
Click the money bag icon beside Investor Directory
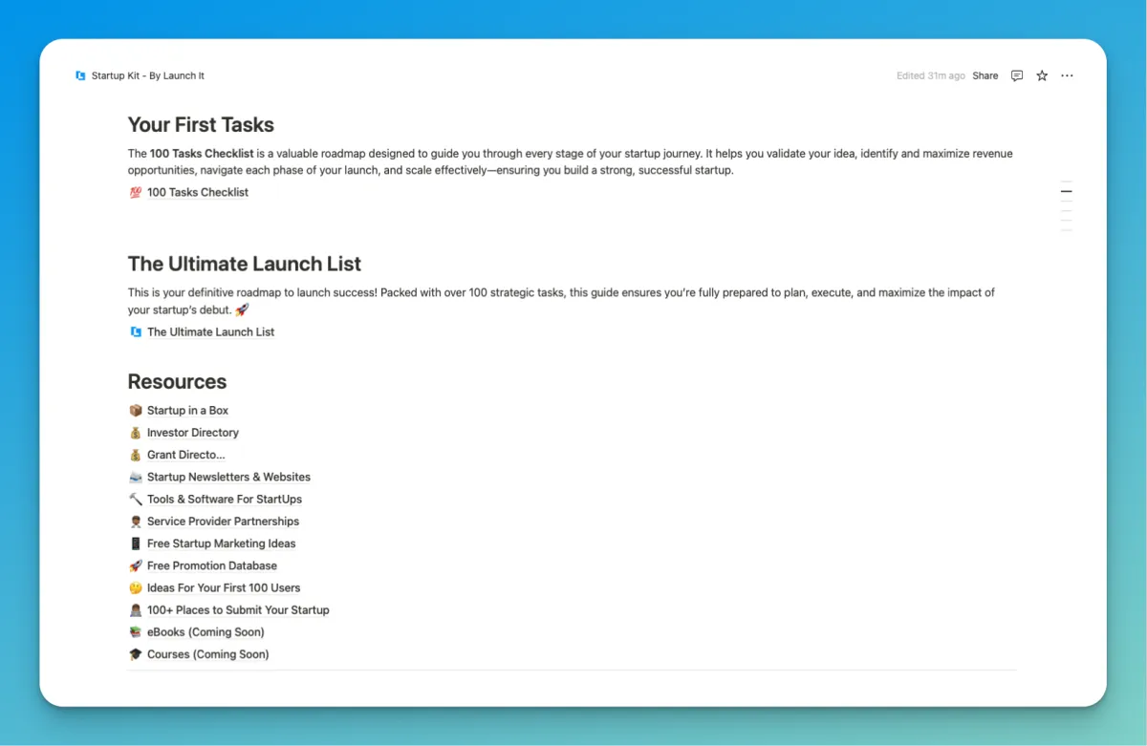[x=135, y=433]
